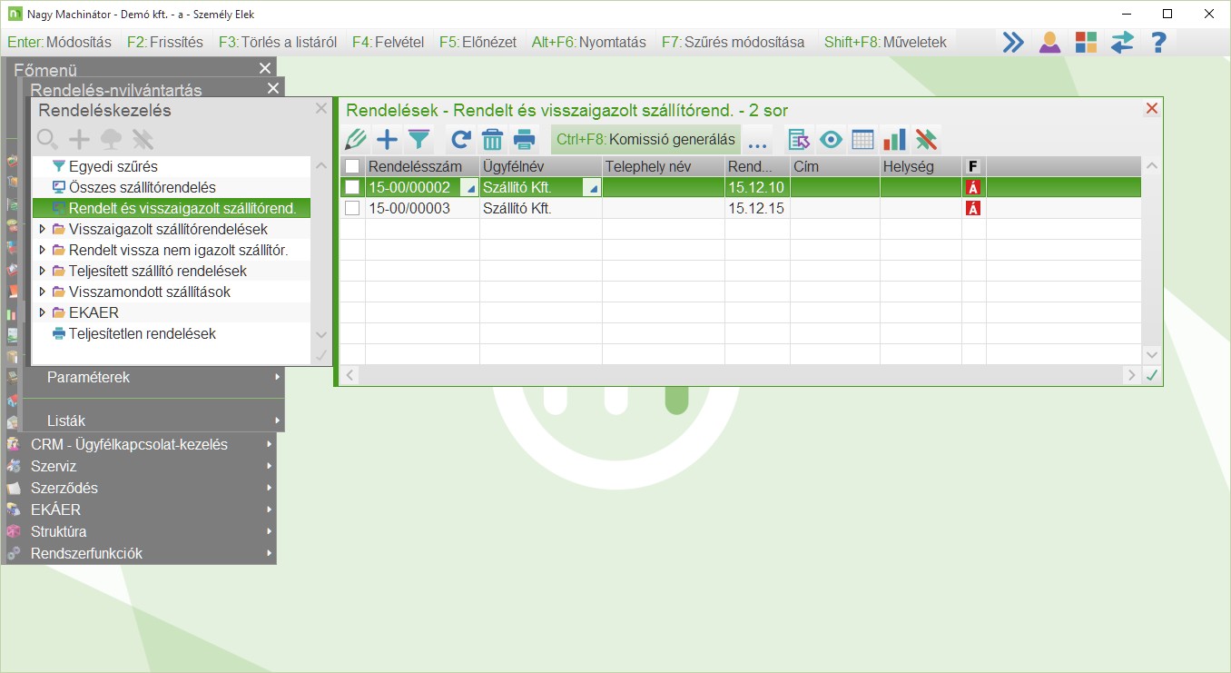Select Összes szállítórendelés in the tree
Screen dimensions: 1231x673
click(171, 187)
